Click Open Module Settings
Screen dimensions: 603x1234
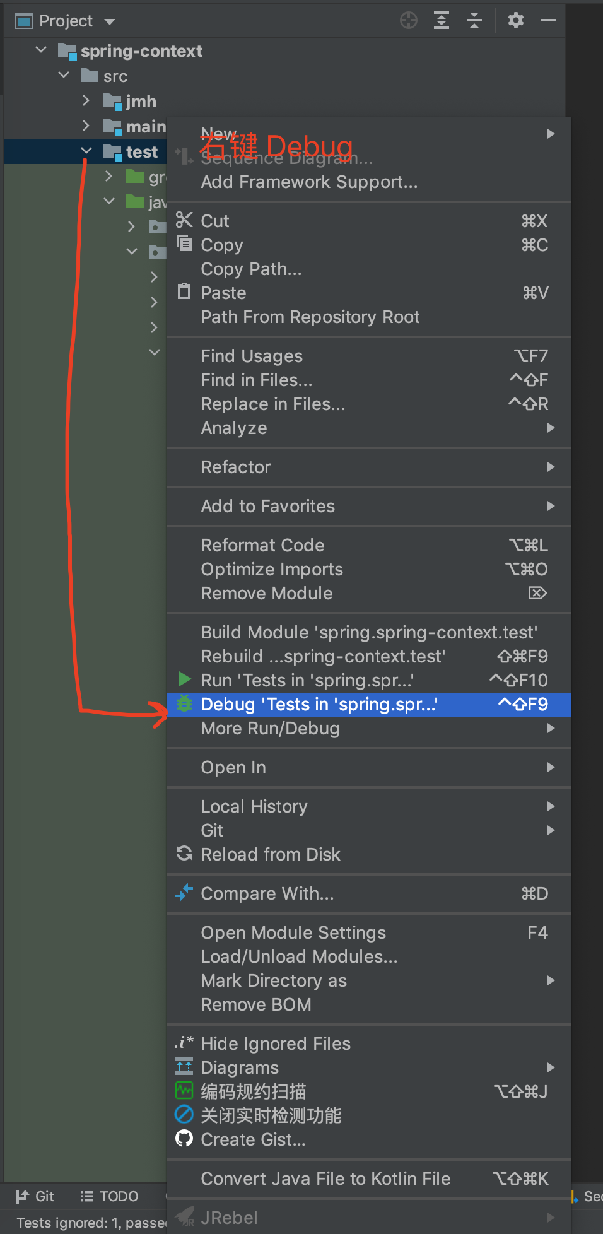pos(293,933)
